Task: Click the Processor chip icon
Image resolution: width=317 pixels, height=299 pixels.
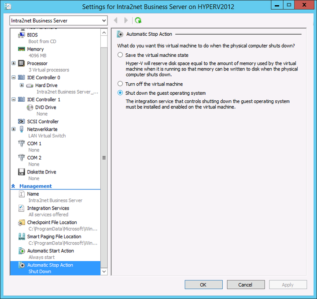Action: [x=22, y=63]
